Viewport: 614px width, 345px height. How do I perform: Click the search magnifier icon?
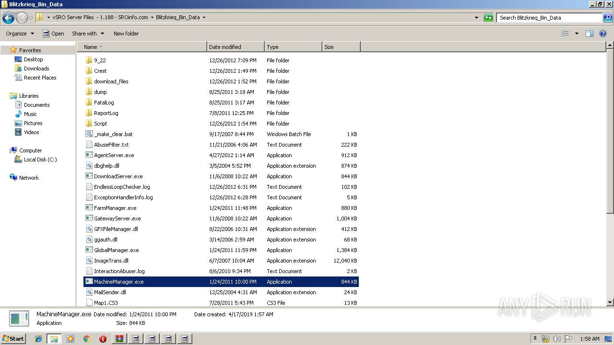[607, 18]
